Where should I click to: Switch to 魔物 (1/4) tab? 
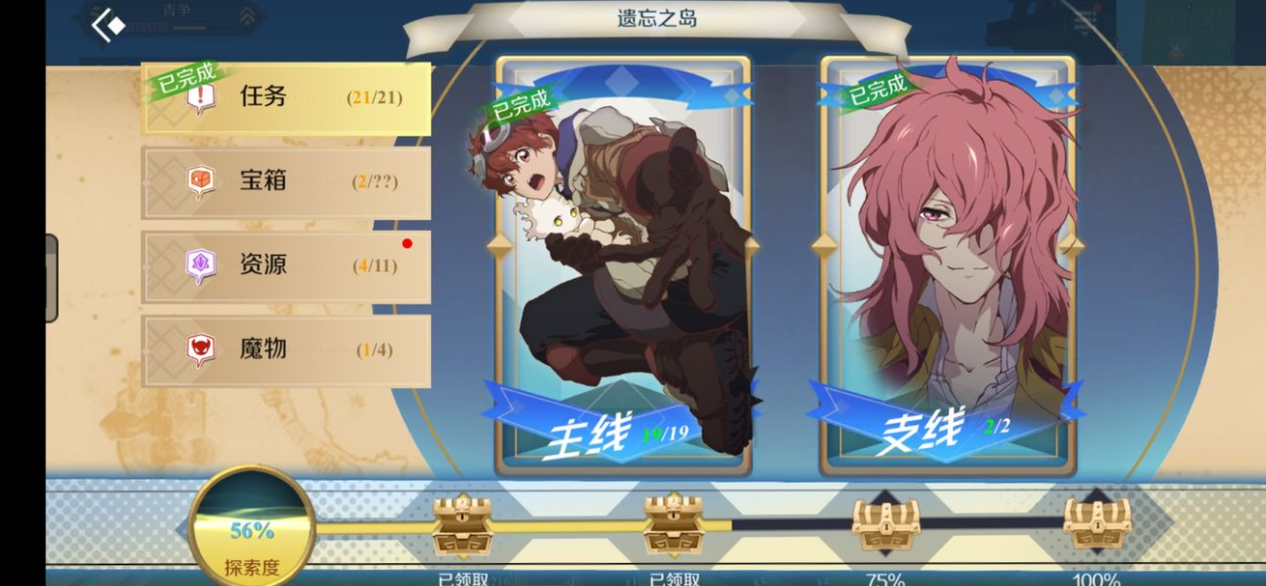coord(287,350)
